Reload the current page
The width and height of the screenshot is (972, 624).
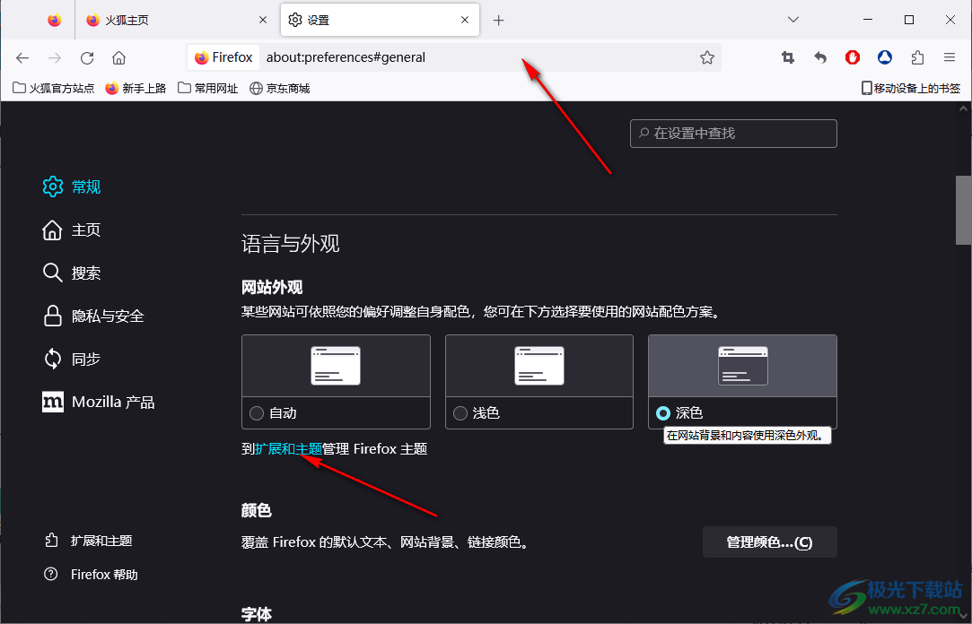click(x=87, y=57)
